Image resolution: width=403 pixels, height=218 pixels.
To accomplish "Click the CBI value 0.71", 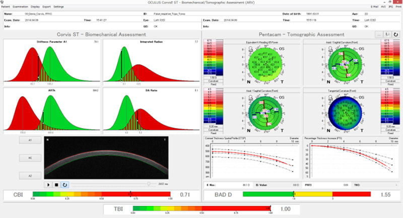I will pyautogui.click(x=185, y=195).
